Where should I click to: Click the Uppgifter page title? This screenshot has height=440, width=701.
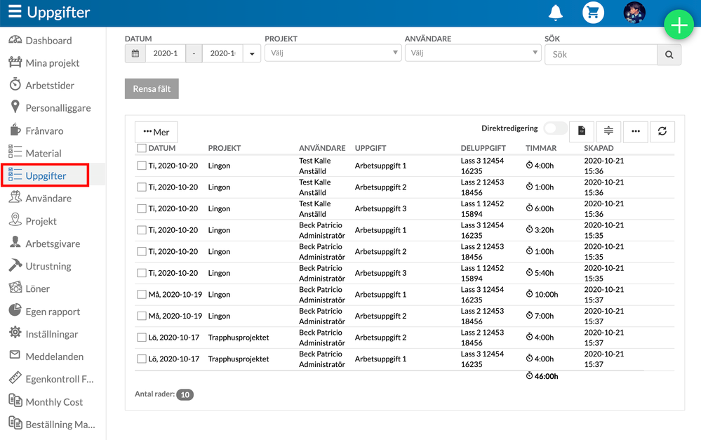coord(58,12)
